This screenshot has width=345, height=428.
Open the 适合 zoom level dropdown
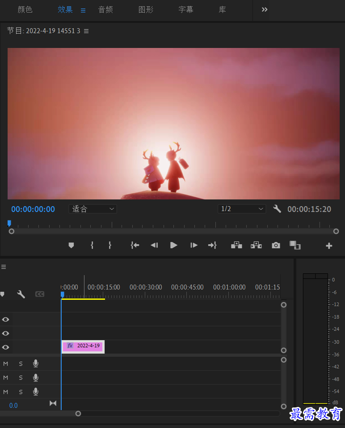point(93,209)
